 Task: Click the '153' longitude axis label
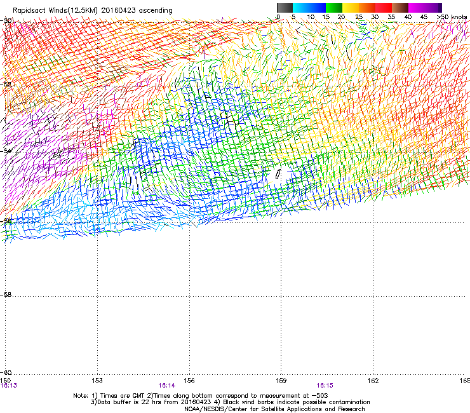[x=97, y=381]
